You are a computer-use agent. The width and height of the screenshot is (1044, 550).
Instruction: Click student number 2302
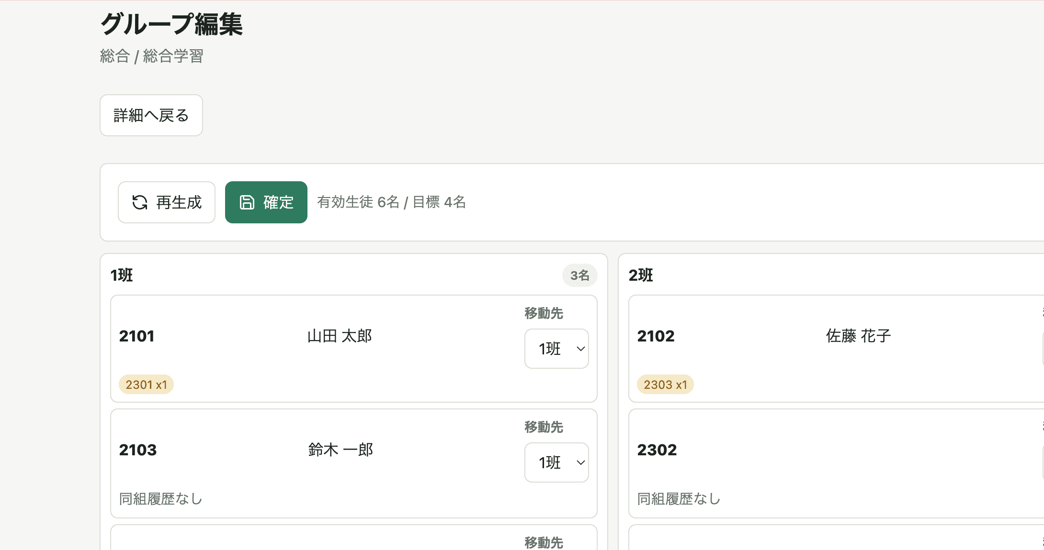point(657,450)
